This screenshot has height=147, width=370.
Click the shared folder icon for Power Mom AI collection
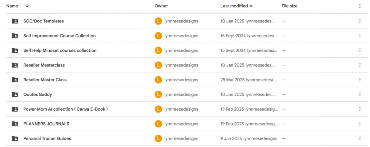[14, 109]
